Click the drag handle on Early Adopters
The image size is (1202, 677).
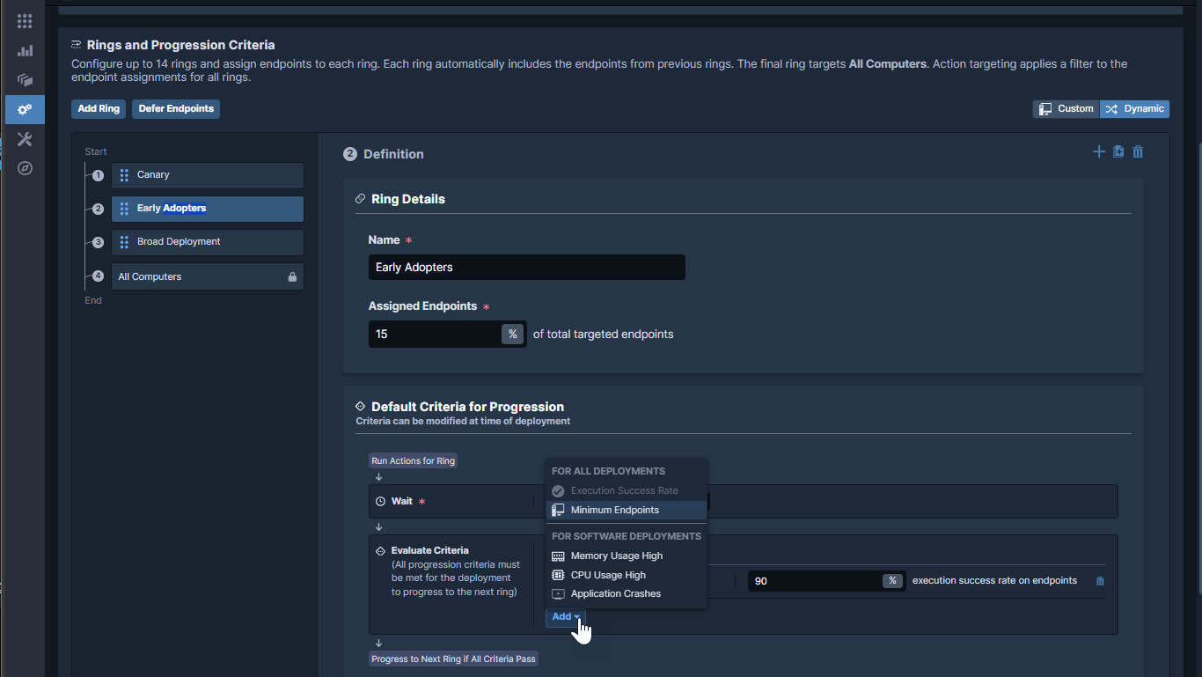click(124, 209)
